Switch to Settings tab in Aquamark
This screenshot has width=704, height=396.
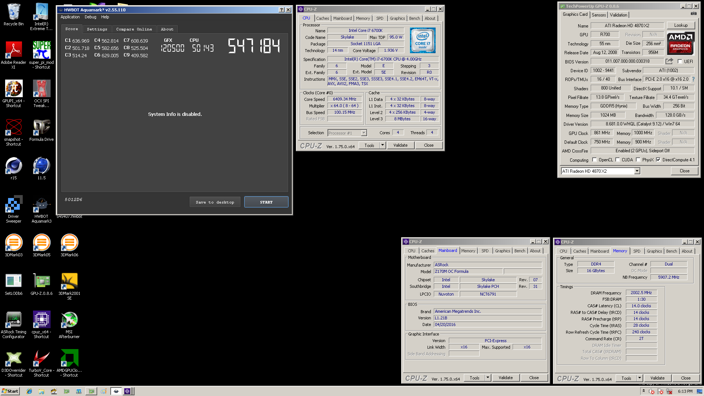pyautogui.click(x=97, y=29)
